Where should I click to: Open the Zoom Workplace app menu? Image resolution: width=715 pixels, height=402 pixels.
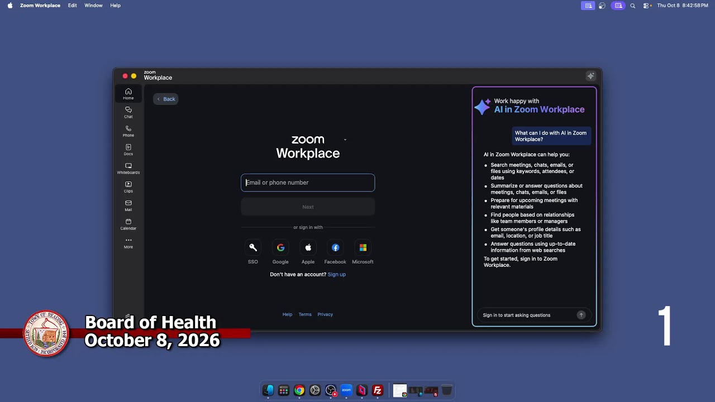40,6
